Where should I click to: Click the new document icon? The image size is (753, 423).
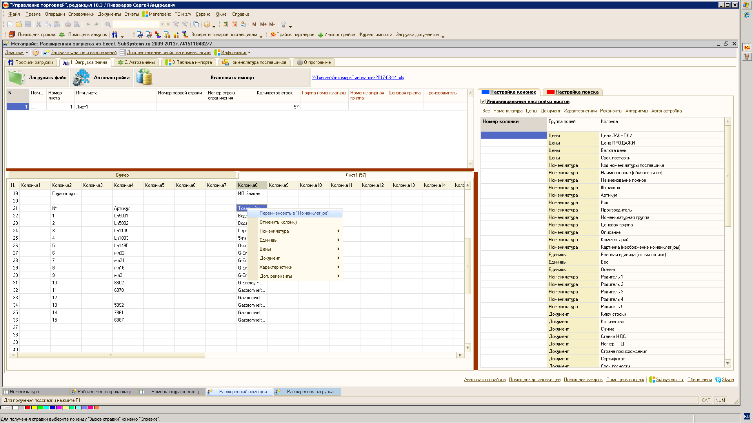click(x=10, y=24)
